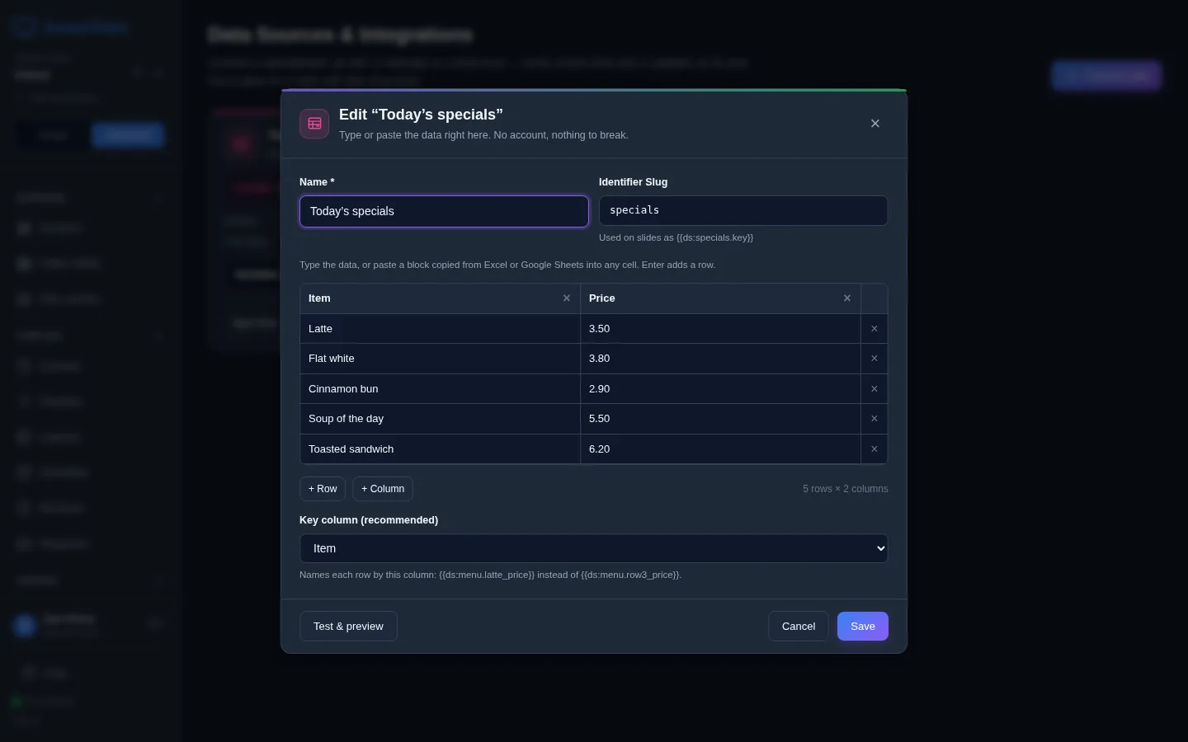Cancel editing the data source

pos(799,627)
